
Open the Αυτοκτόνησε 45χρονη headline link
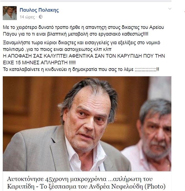(86, 183)
